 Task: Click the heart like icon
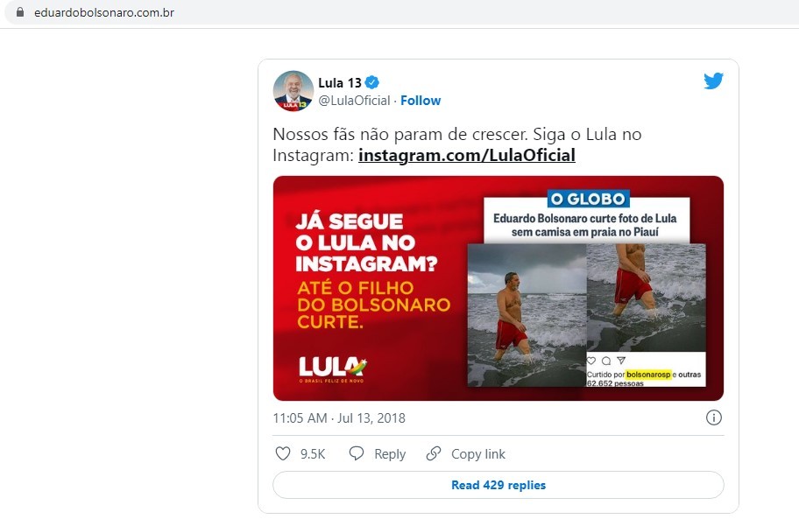click(x=283, y=453)
